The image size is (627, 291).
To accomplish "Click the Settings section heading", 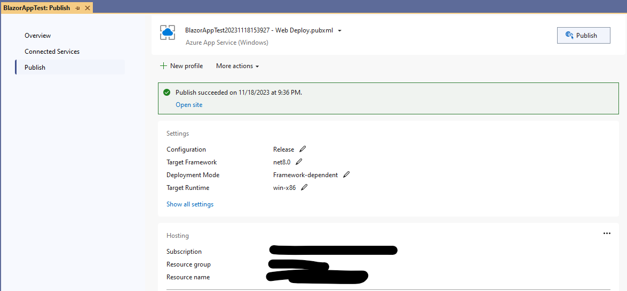I will 178,134.
